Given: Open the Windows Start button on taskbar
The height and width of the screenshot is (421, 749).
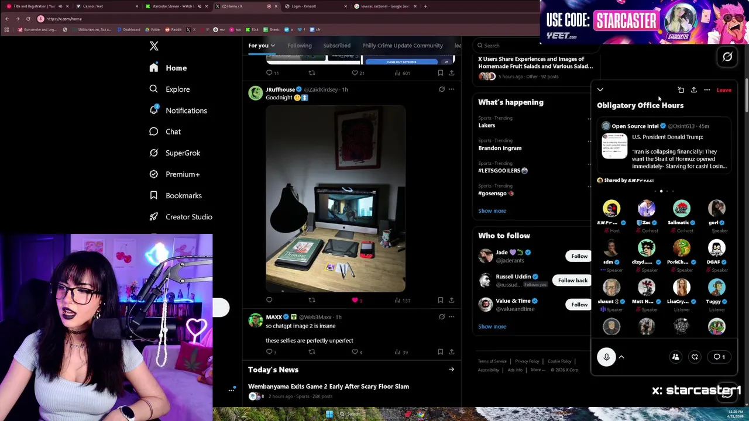Looking at the screenshot, I should tap(329, 415).
